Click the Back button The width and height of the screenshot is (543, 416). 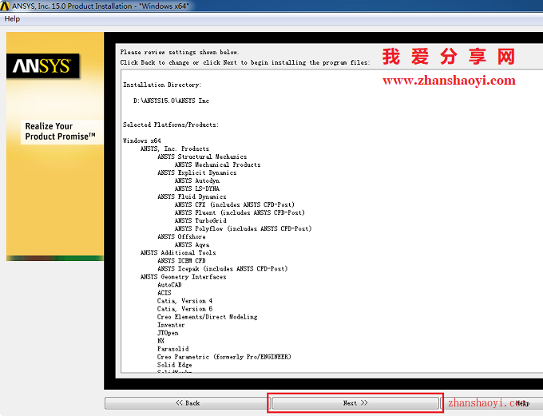[x=188, y=403]
